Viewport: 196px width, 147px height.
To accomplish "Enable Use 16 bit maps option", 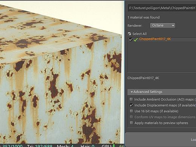I will [x=132, y=111].
